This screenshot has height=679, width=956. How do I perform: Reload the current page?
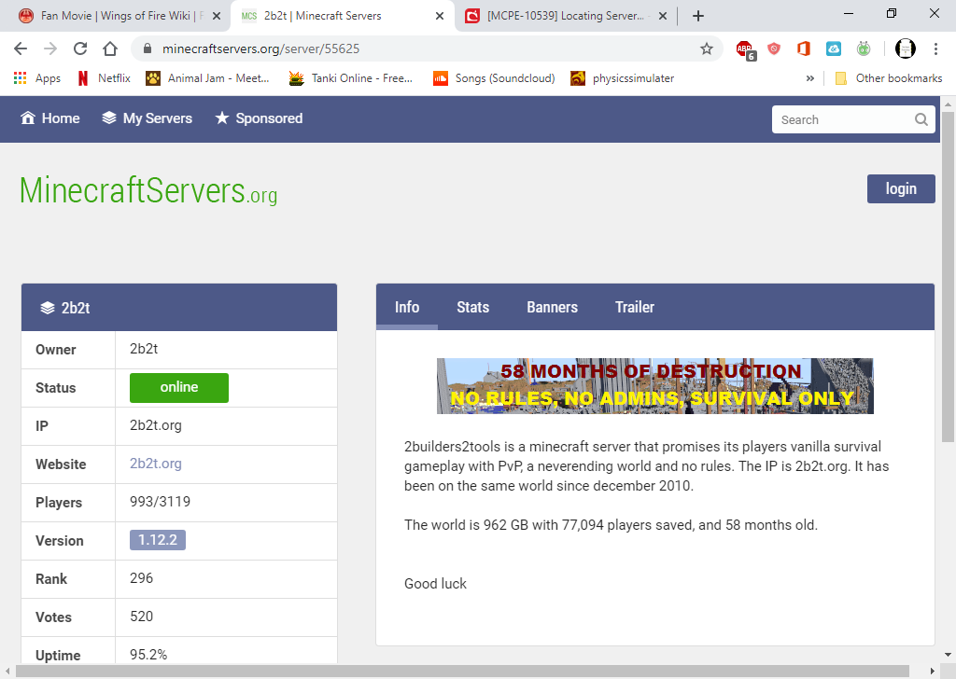tap(80, 48)
